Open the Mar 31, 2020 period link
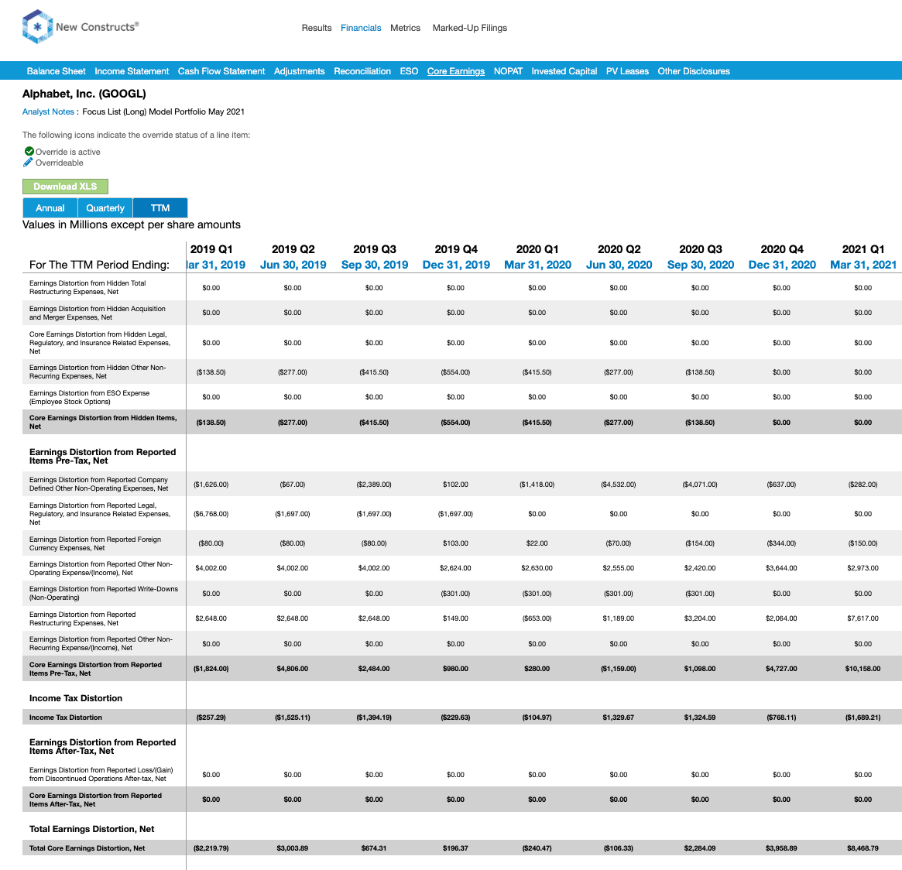This screenshot has width=902, height=870. pyautogui.click(x=537, y=265)
